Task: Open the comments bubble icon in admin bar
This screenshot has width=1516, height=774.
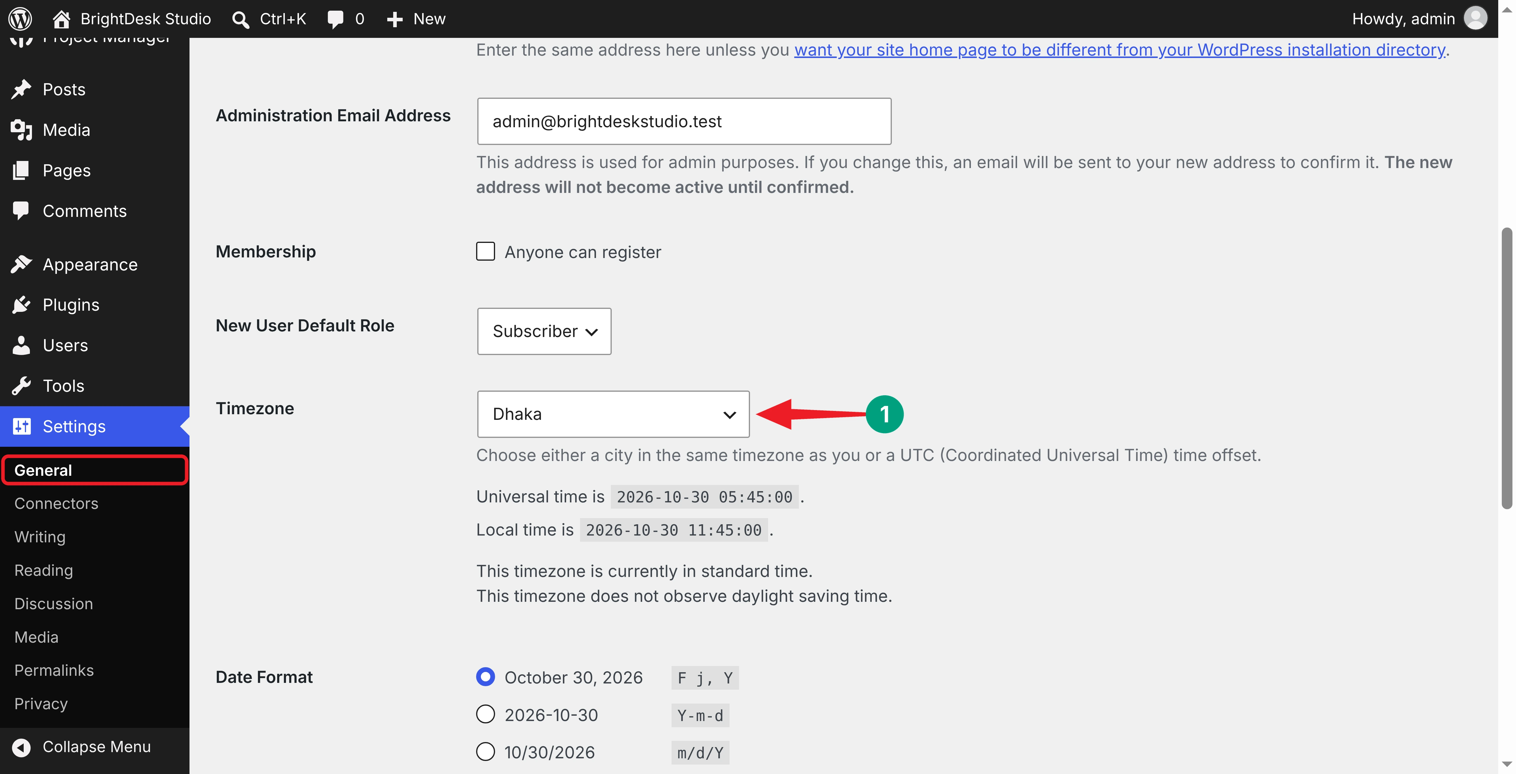Action: [335, 20]
